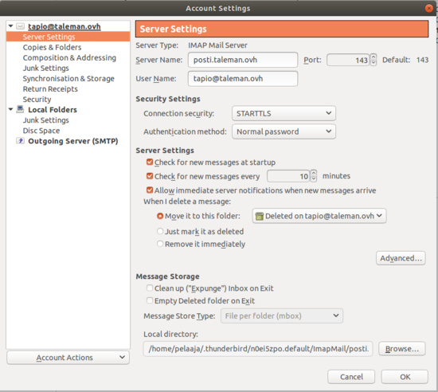Open Synchronisation & Storage settings
The image size is (438, 392).
click(x=68, y=79)
